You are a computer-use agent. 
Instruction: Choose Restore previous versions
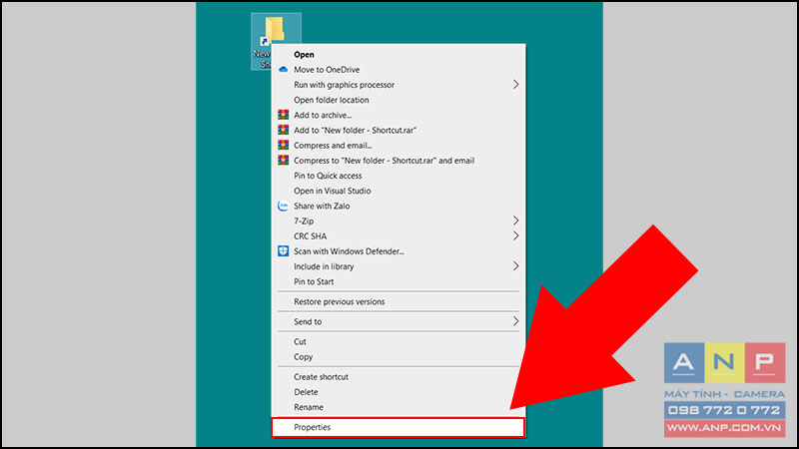pos(398,301)
